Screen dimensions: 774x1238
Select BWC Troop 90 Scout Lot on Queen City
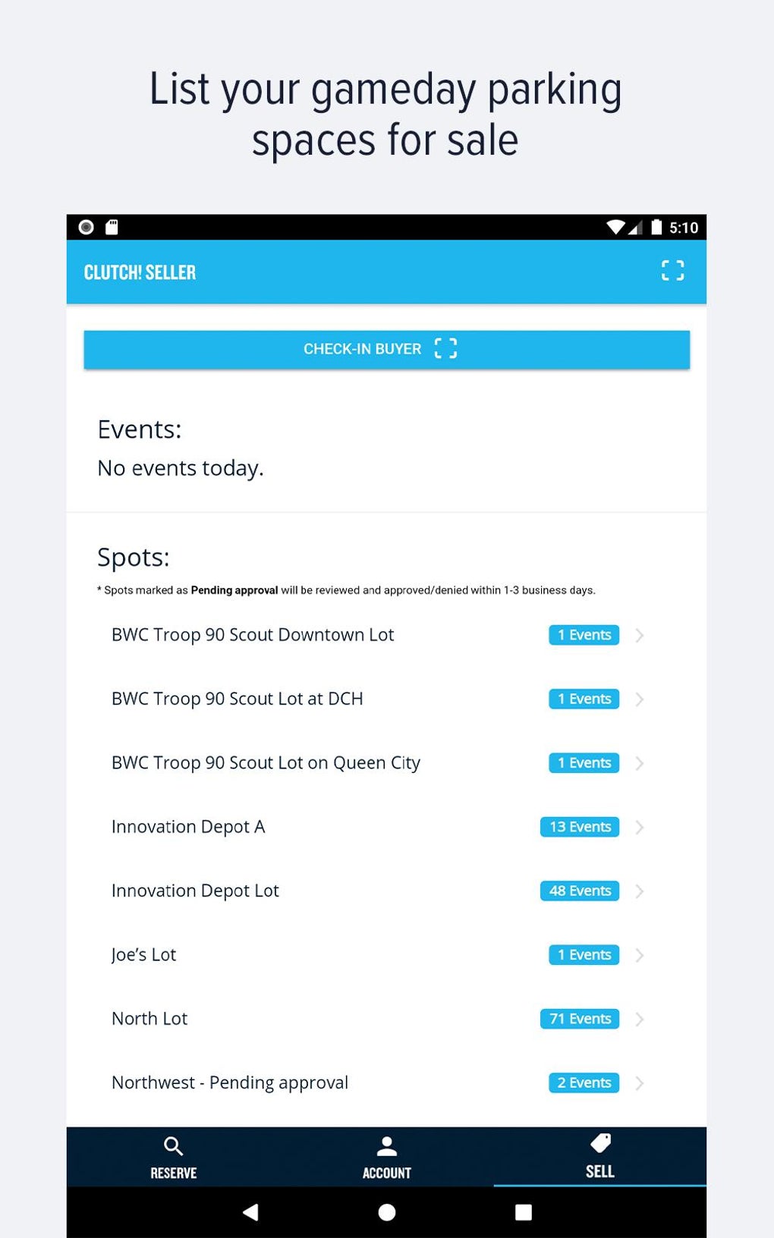coord(266,762)
